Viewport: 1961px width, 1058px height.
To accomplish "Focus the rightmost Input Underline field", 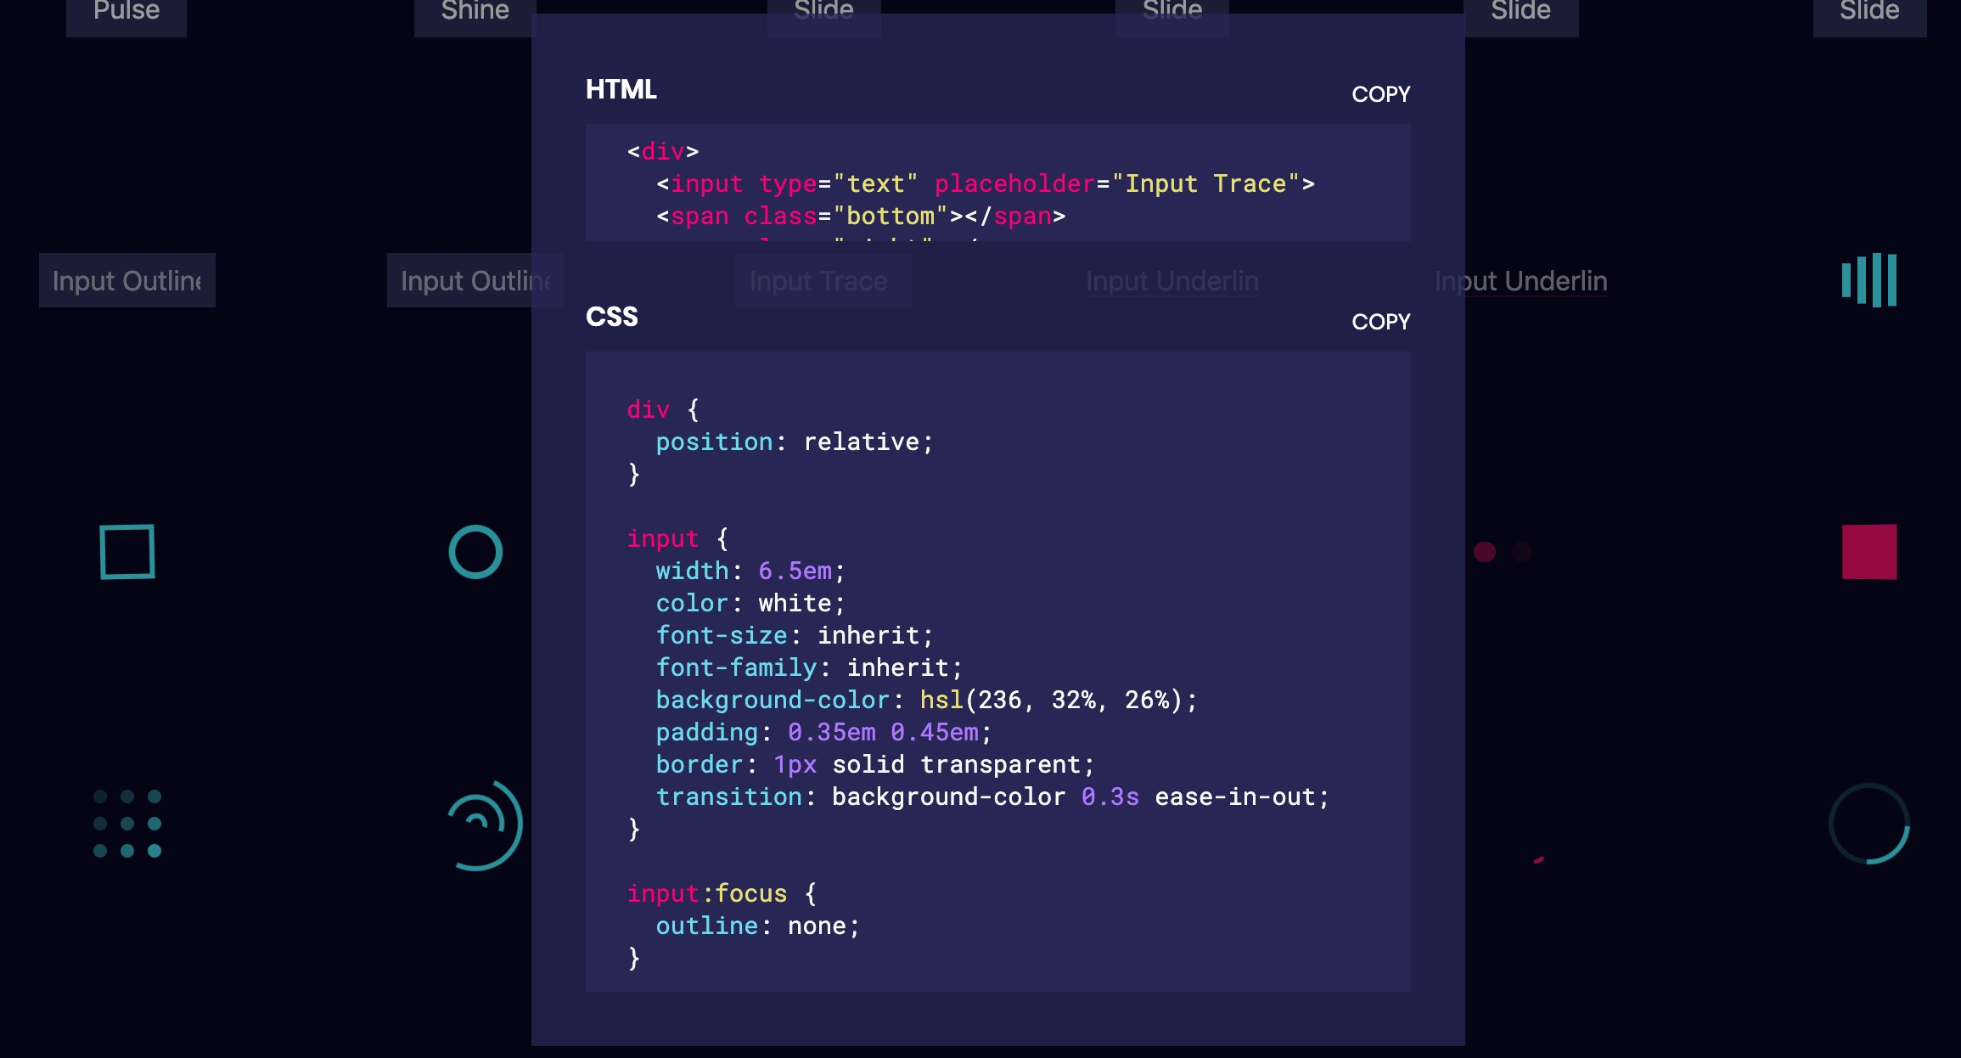I will pos(1537,281).
